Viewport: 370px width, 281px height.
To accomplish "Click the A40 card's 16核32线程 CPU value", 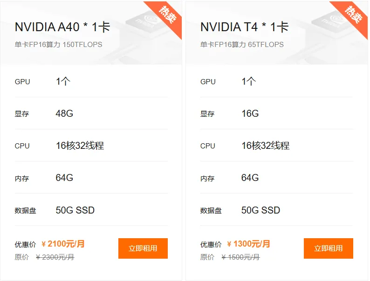I will [x=80, y=146].
